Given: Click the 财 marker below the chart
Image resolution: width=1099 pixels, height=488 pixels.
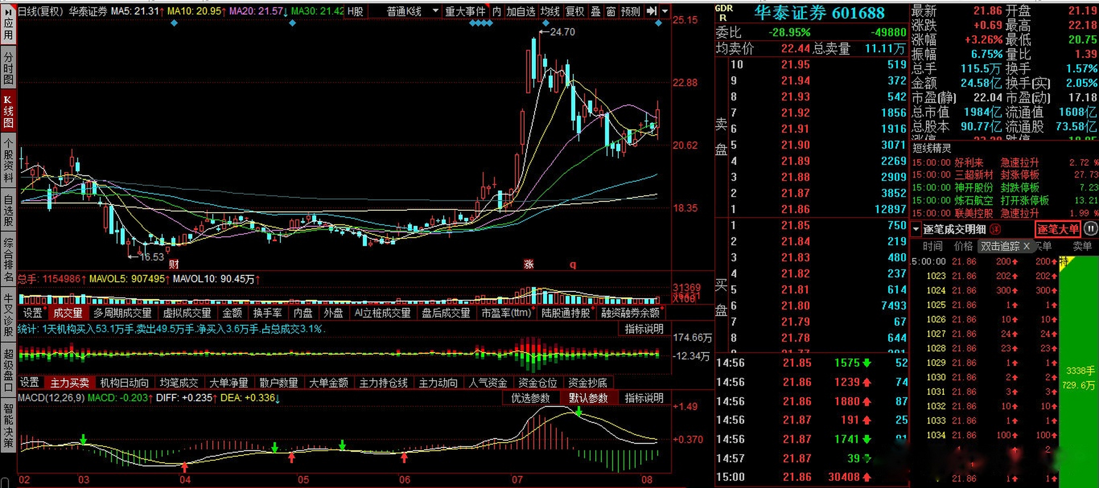Looking at the screenshot, I should pyautogui.click(x=174, y=264).
